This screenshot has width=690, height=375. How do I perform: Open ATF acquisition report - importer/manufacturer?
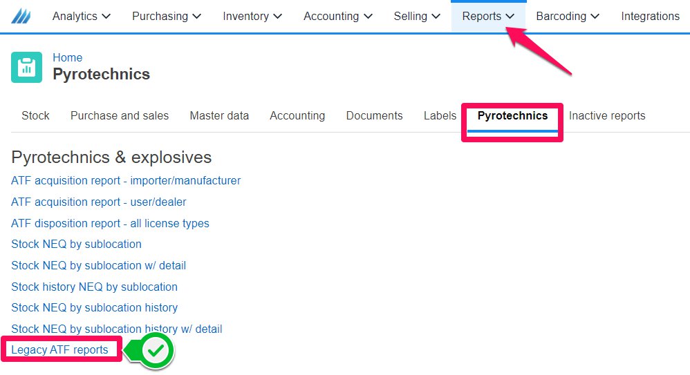[x=126, y=181]
